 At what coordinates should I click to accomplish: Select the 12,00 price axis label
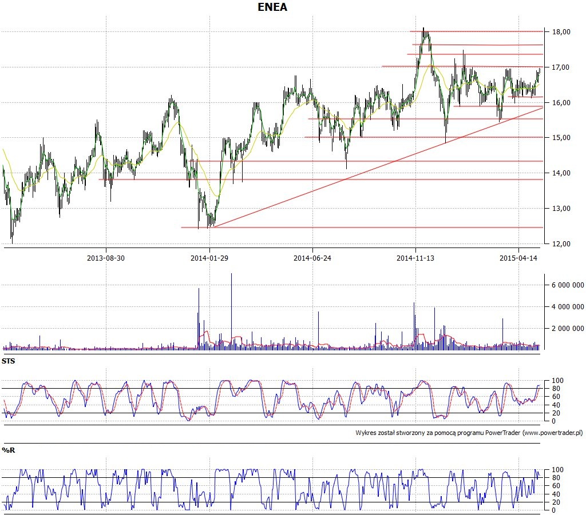point(561,244)
